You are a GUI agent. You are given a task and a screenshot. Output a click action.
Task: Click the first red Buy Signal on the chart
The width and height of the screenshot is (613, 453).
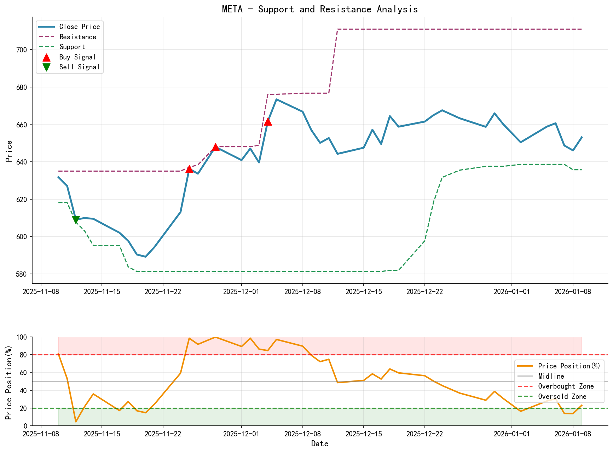[x=190, y=170]
